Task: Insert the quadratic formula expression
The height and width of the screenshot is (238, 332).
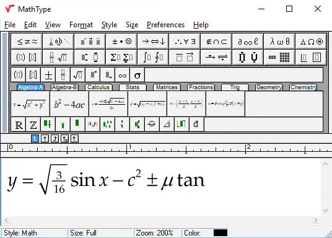Action: tap(108, 104)
